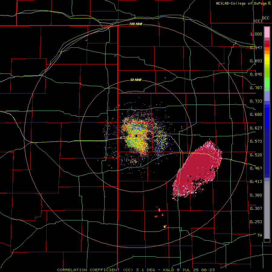Click the gray lower segment of color bar
This screenshot has height=272, width=272.
[x=267, y=210]
